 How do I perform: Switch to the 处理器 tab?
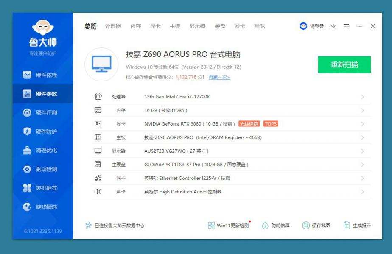[x=113, y=26]
